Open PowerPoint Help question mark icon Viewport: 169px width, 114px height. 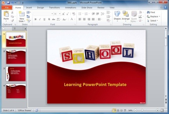(x=165, y=8)
